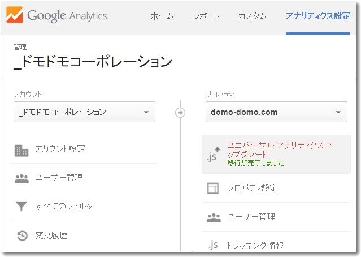Screen dimensions: 361x257
Task: Click the building icon for アカウント設定
Action: point(21,151)
